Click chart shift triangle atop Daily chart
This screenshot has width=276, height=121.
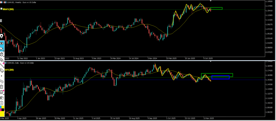point(211,62)
